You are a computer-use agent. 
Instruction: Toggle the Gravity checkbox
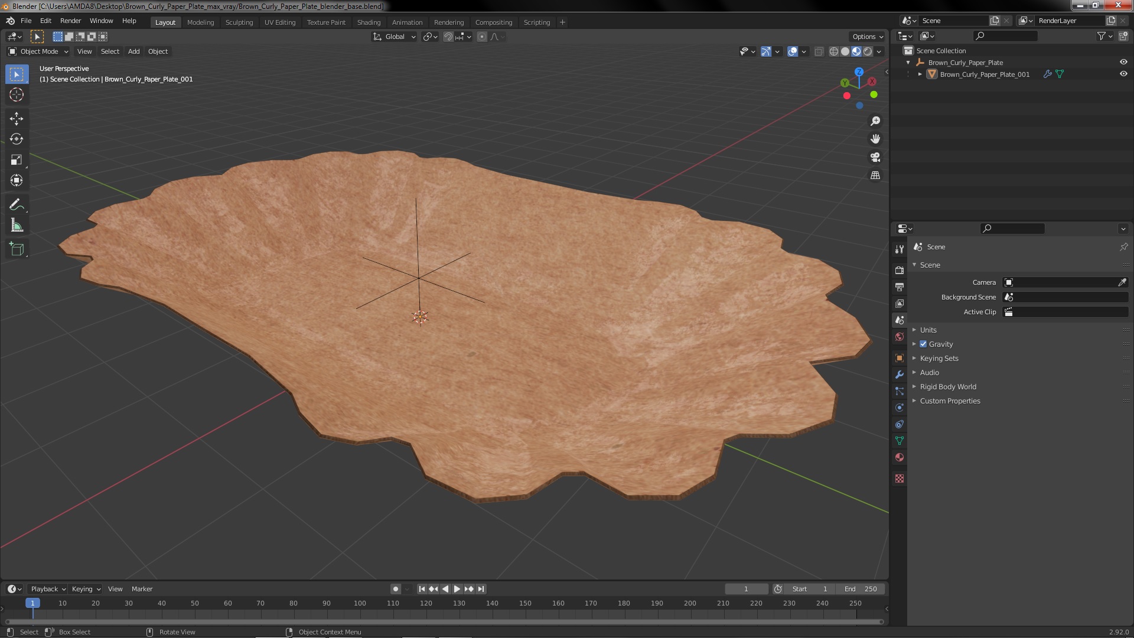point(923,344)
